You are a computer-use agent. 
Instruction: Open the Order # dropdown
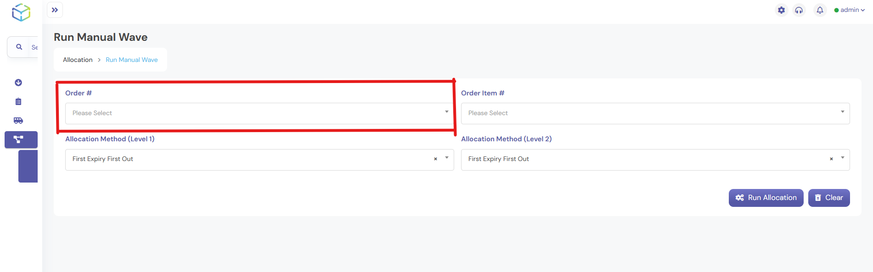259,113
